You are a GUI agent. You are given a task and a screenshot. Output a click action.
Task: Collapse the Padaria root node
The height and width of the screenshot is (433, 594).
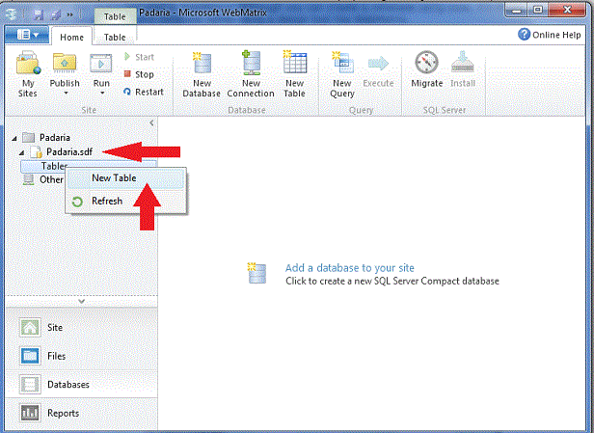coord(14,138)
